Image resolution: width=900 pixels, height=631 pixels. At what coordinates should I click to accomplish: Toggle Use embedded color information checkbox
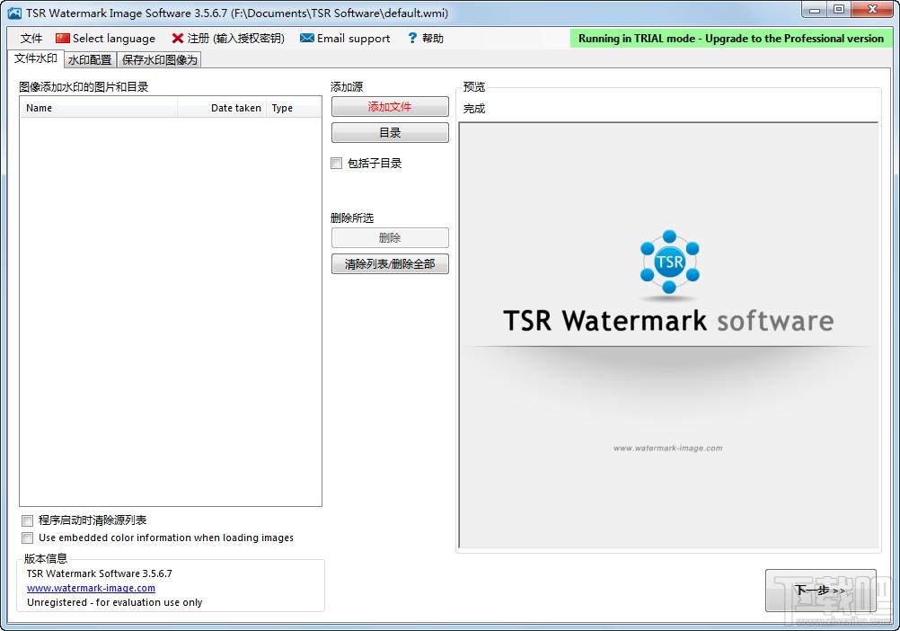(27, 538)
